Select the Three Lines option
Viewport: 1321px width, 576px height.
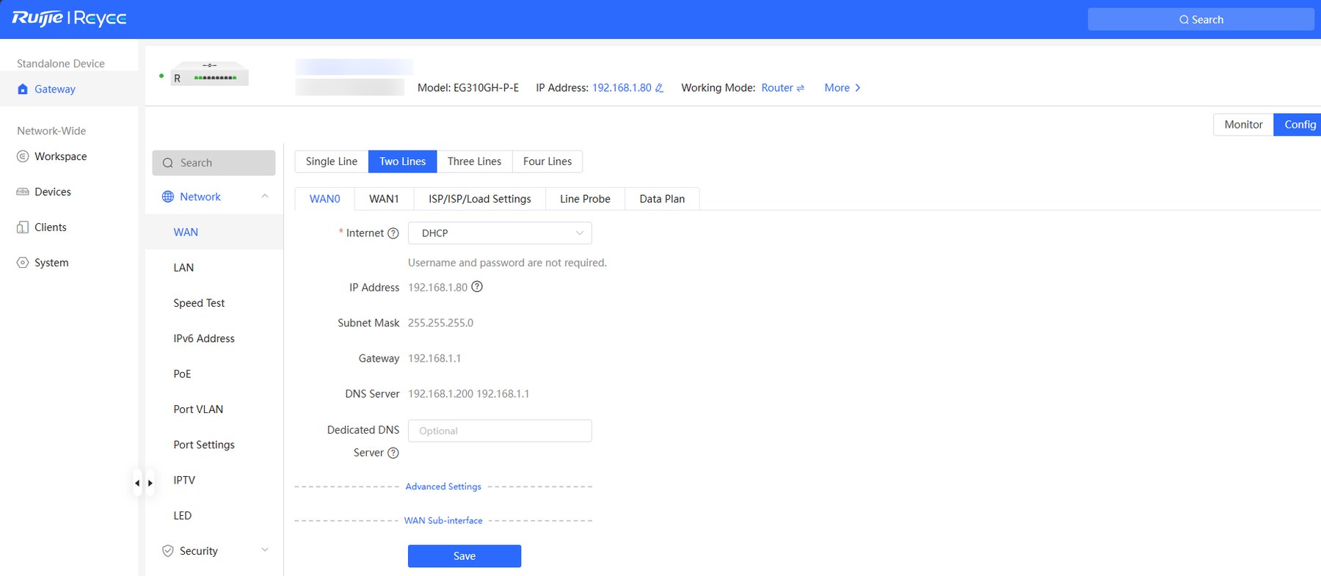click(x=474, y=161)
